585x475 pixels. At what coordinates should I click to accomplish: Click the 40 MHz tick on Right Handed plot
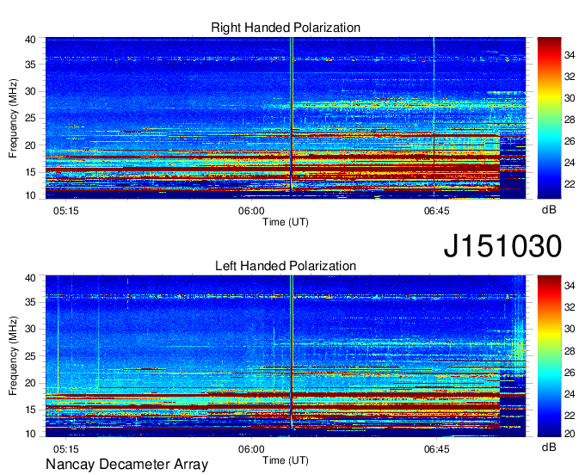pos(30,40)
